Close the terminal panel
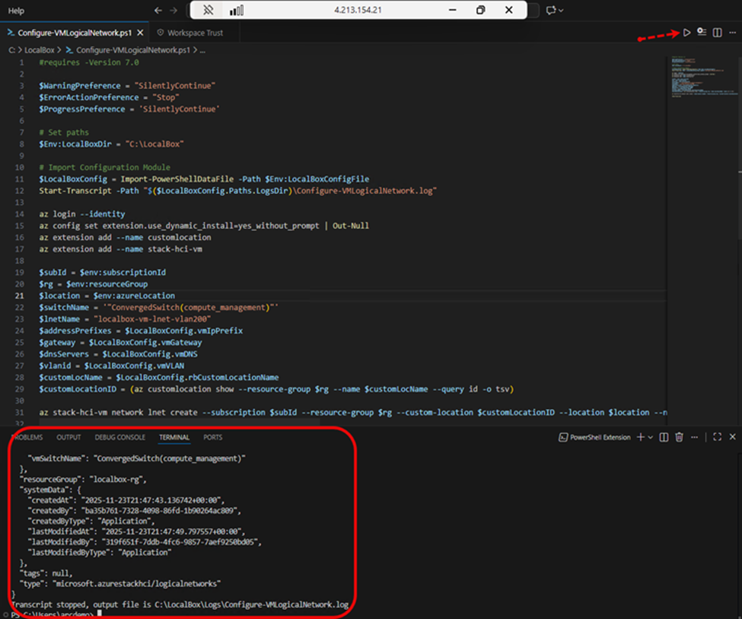Image resolution: width=742 pixels, height=619 pixels. click(733, 437)
